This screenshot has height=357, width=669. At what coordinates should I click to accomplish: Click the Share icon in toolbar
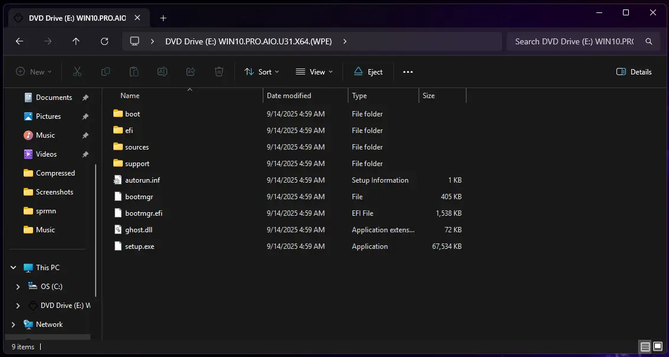(191, 72)
